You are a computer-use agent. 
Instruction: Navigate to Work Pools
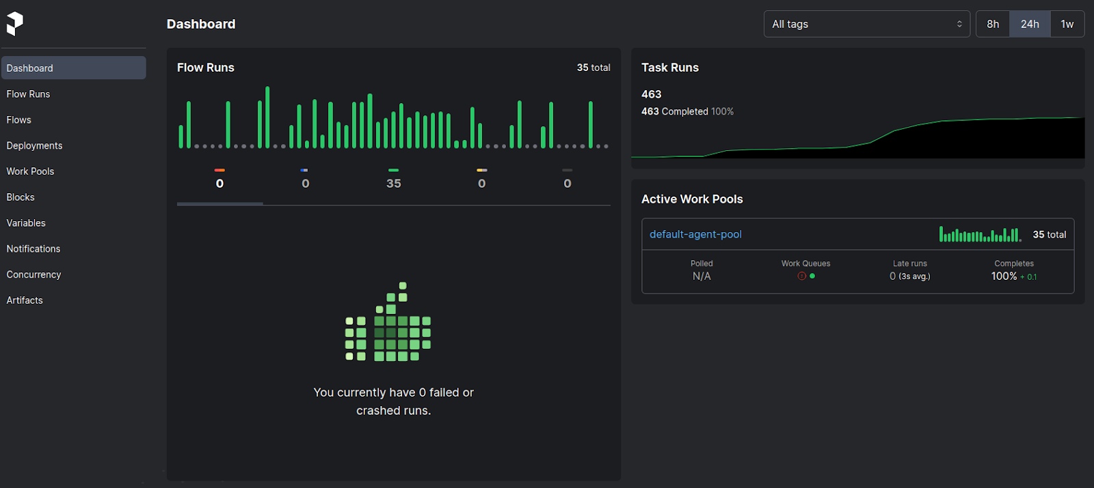30,171
